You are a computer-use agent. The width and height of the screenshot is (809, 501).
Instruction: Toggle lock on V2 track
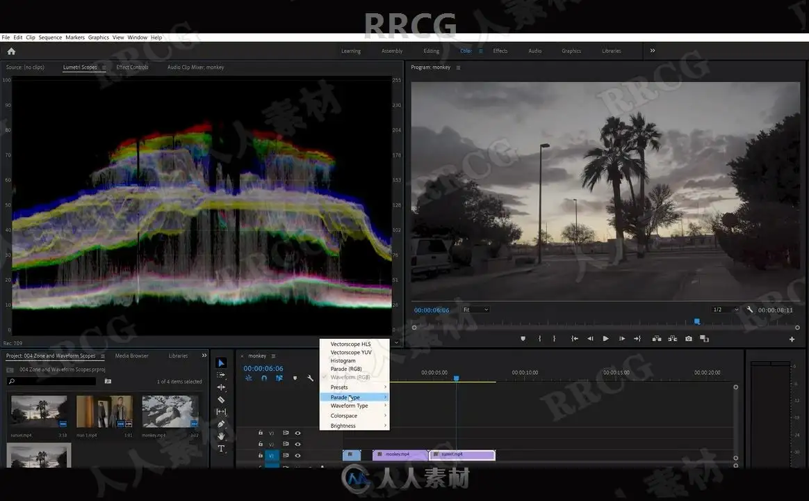click(x=261, y=444)
